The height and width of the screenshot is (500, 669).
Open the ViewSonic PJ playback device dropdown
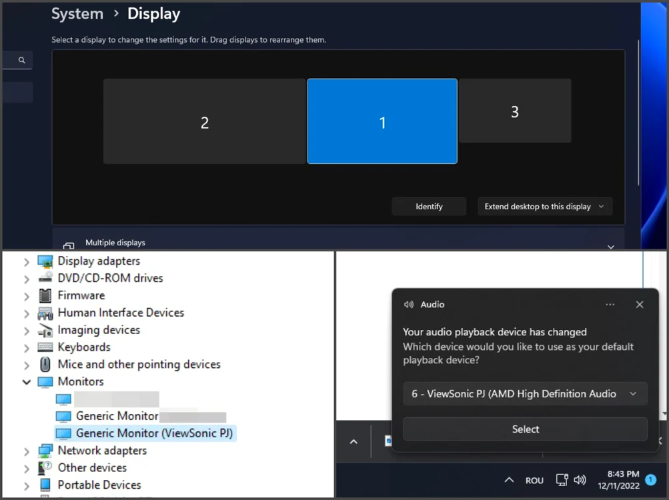pos(525,394)
